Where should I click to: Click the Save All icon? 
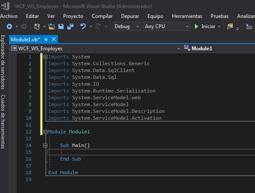pos(70,26)
